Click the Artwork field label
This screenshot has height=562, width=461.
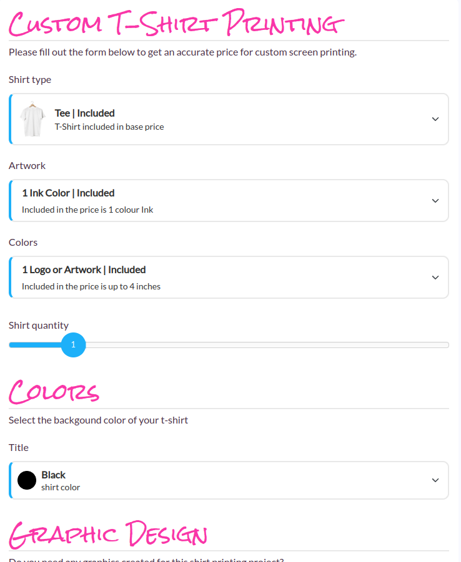tap(27, 165)
